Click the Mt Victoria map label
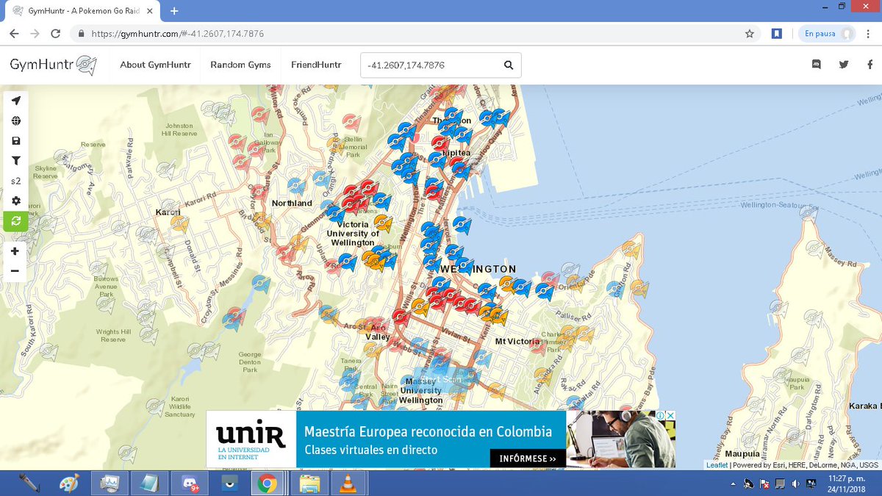Screen dimensions: 882x496 click(x=517, y=341)
